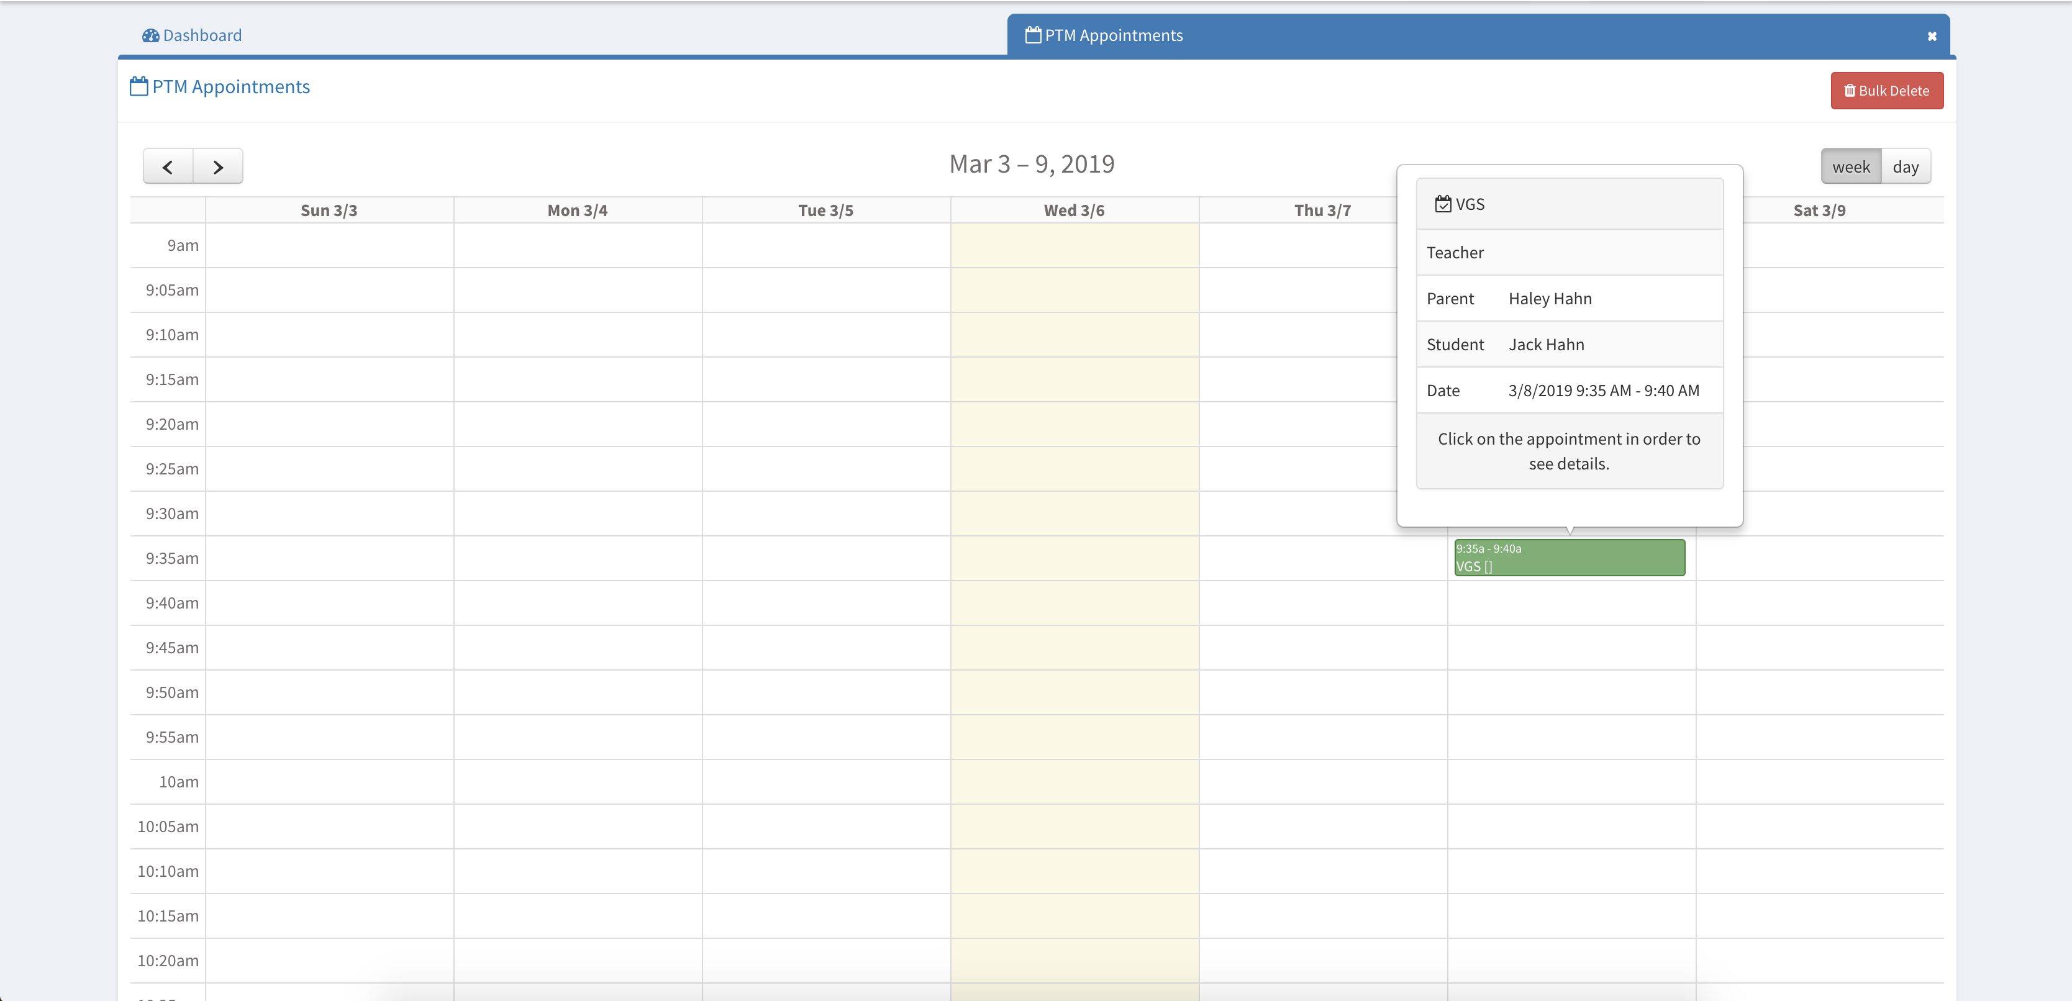Select the Sat 3/9 column header
2072x1001 pixels.
pyautogui.click(x=1819, y=211)
